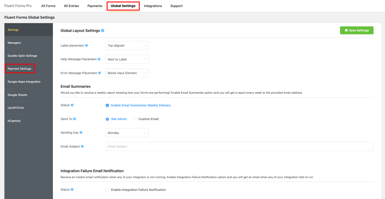Expand the Sending Day dropdown
The width and height of the screenshot is (385, 199).
(127, 133)
